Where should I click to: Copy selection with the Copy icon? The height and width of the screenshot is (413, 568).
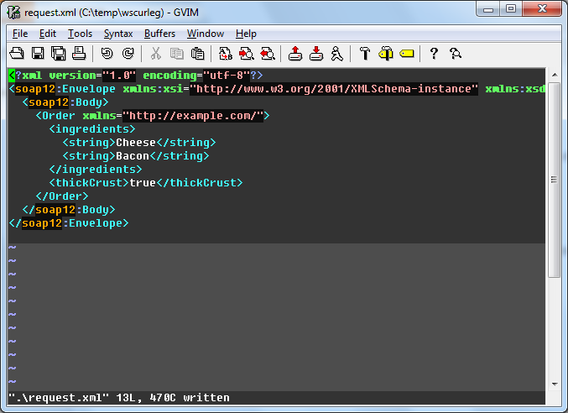(177, 54)
